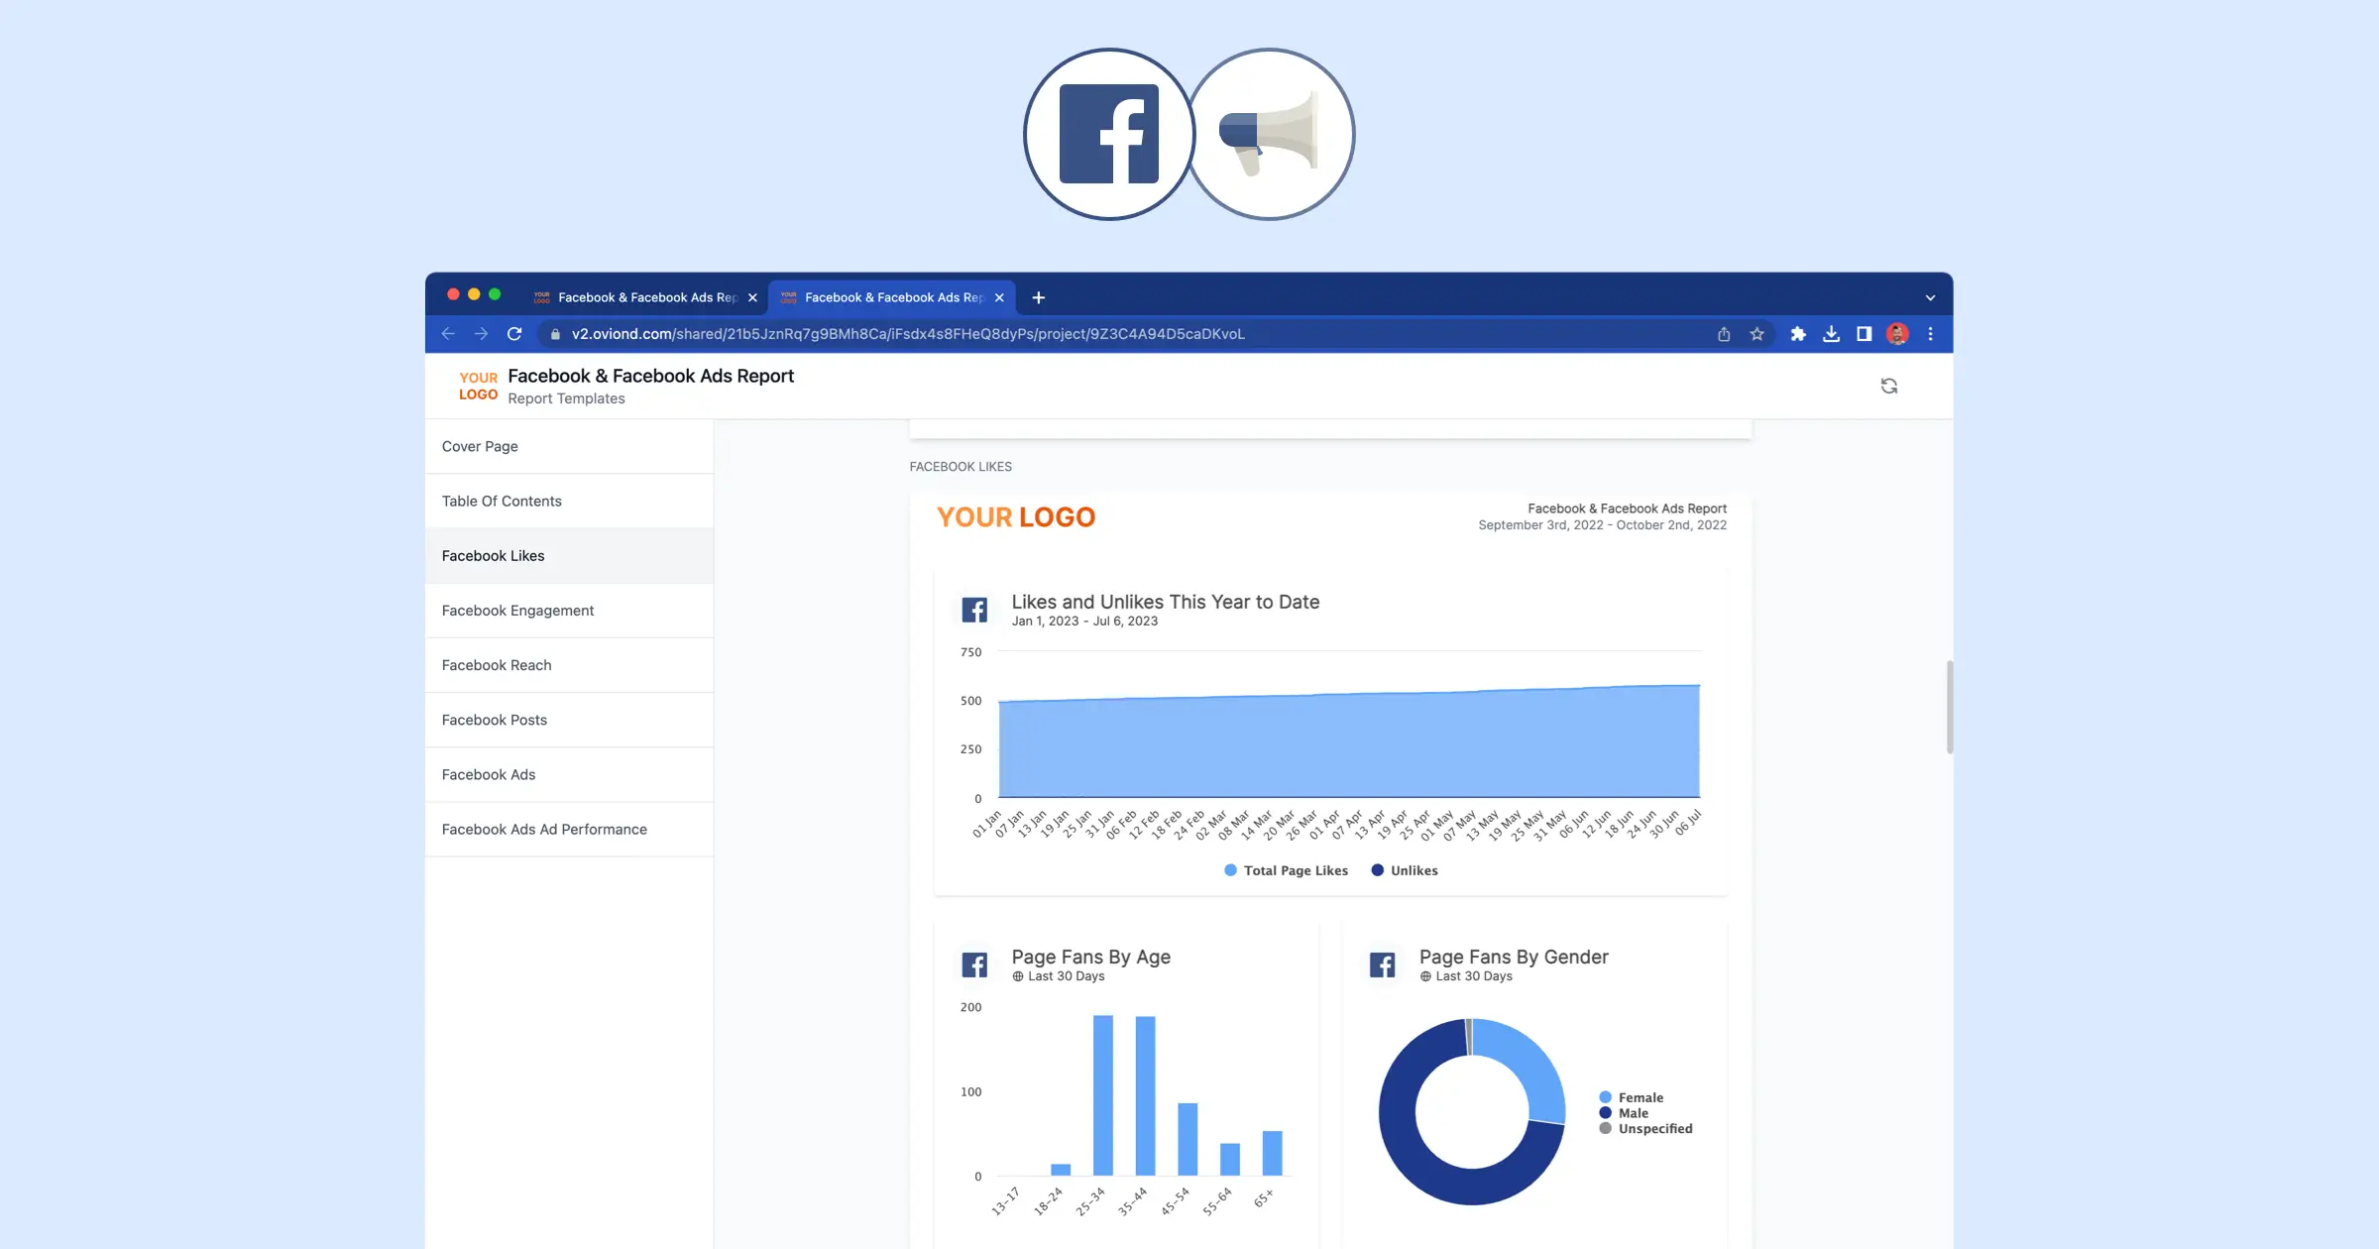The width and height of the screenshot is (2379, 1249).
Task: Go back with the browser back arrow
Action: click(448, 334)
